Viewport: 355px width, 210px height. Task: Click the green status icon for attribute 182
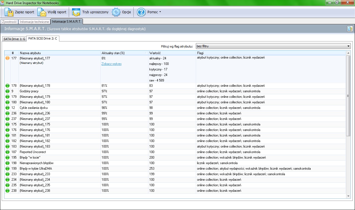(x=7, y=141)
